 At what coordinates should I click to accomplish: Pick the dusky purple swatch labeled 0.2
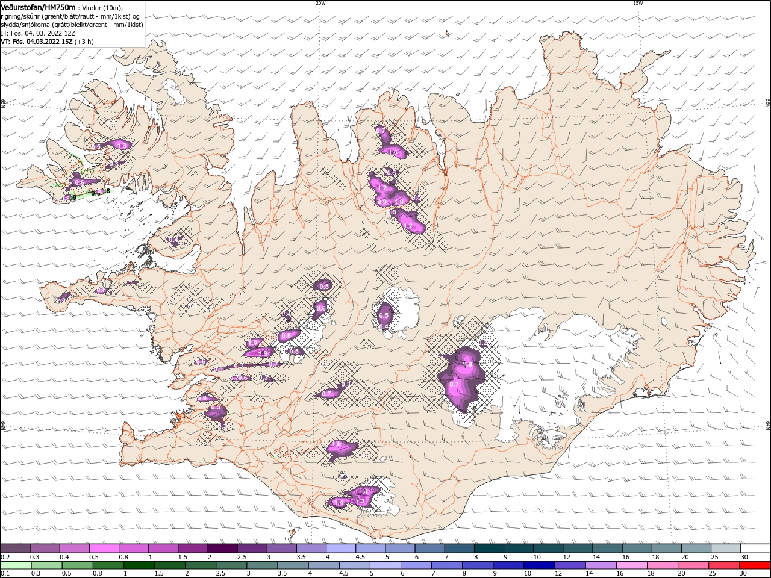click(x=15, y=548)
